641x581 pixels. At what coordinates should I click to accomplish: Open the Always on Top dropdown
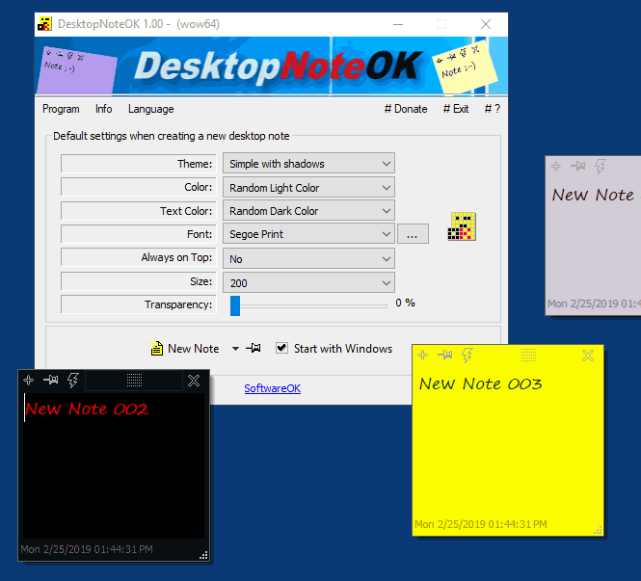click(308, 259)
